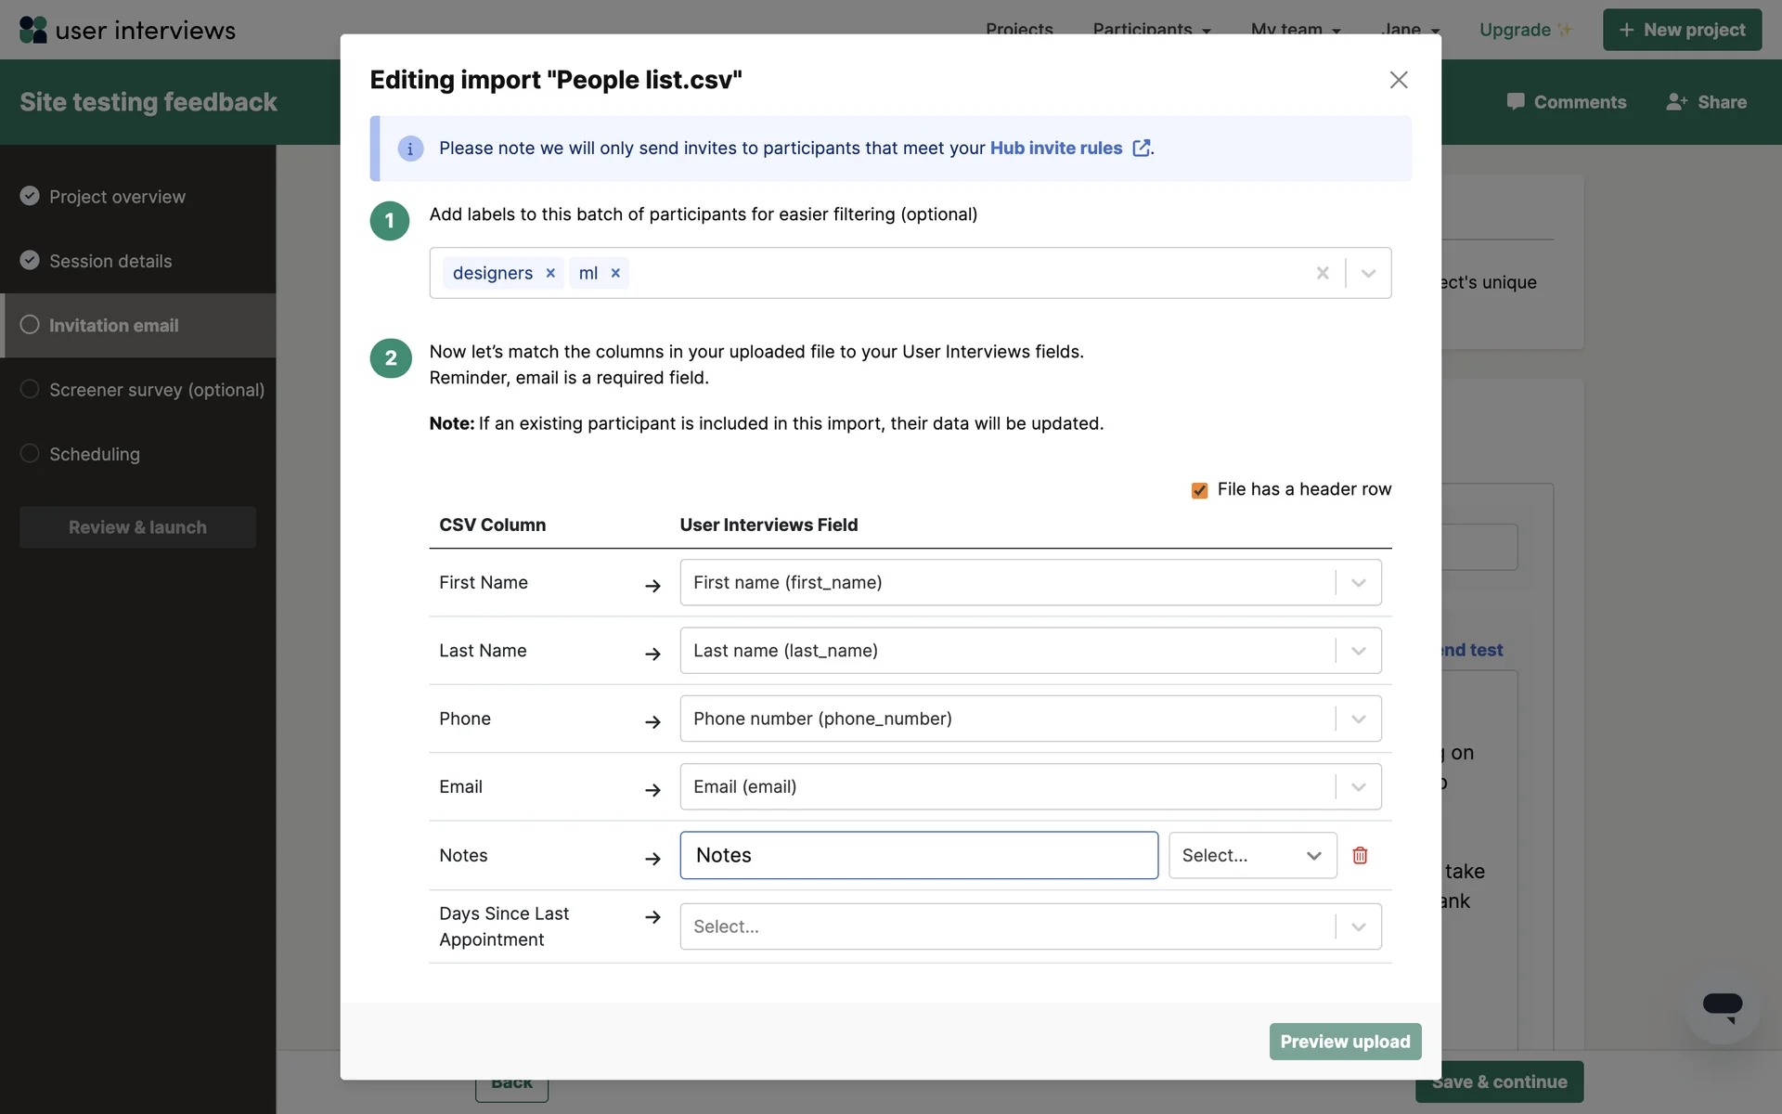The image size is (1782, 1114).
Task: Select the Invitation email step circle
Action: pyautogui.click(x=30, y=325)
